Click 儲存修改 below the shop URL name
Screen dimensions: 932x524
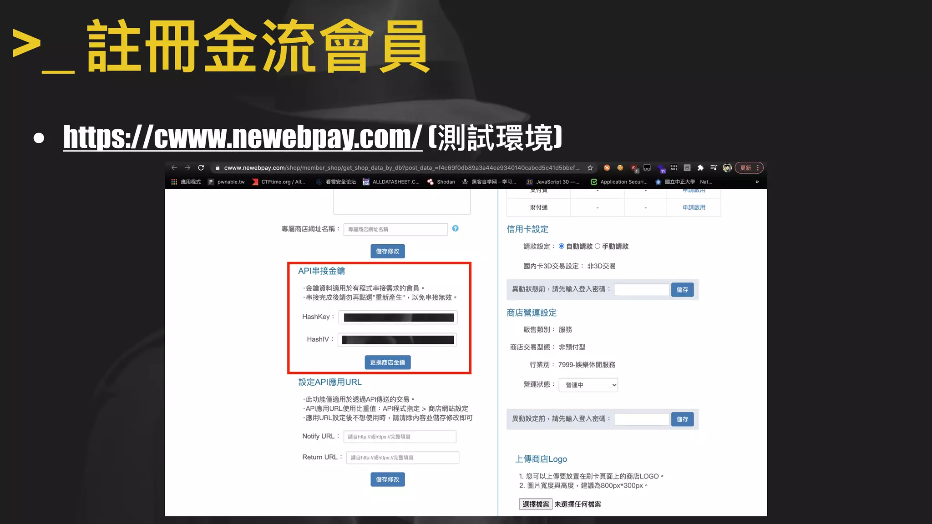[x=388, y=251]
